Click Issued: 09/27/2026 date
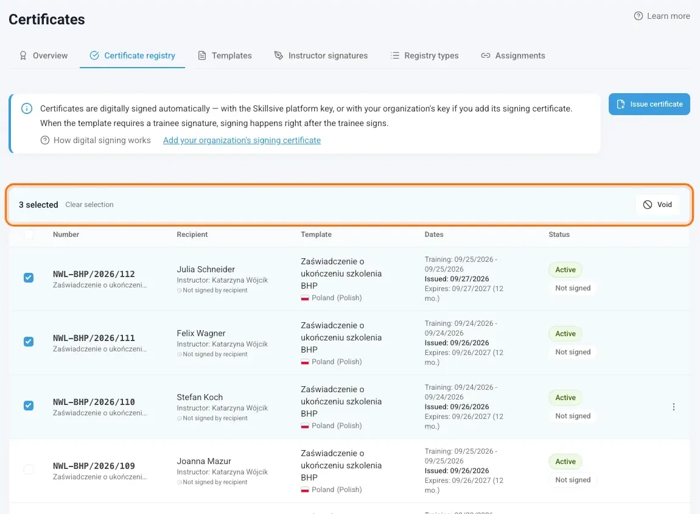Image resolution: width=700 pixels, height=514 pixels. pos(457,279)
